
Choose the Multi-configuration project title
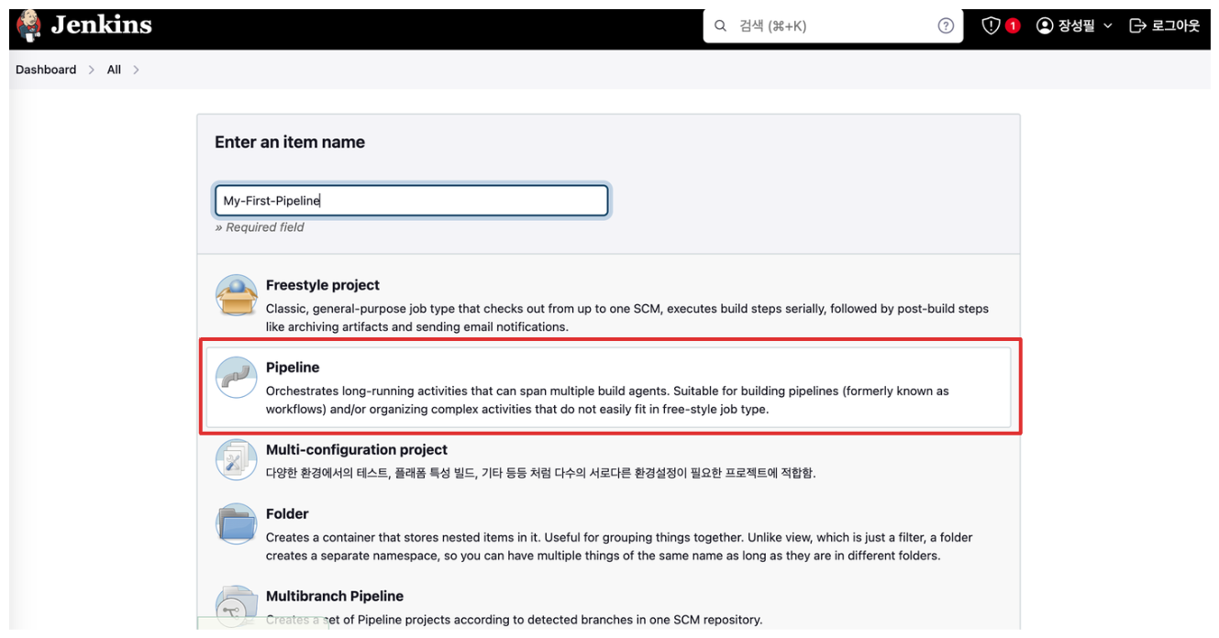pos(357,450)
